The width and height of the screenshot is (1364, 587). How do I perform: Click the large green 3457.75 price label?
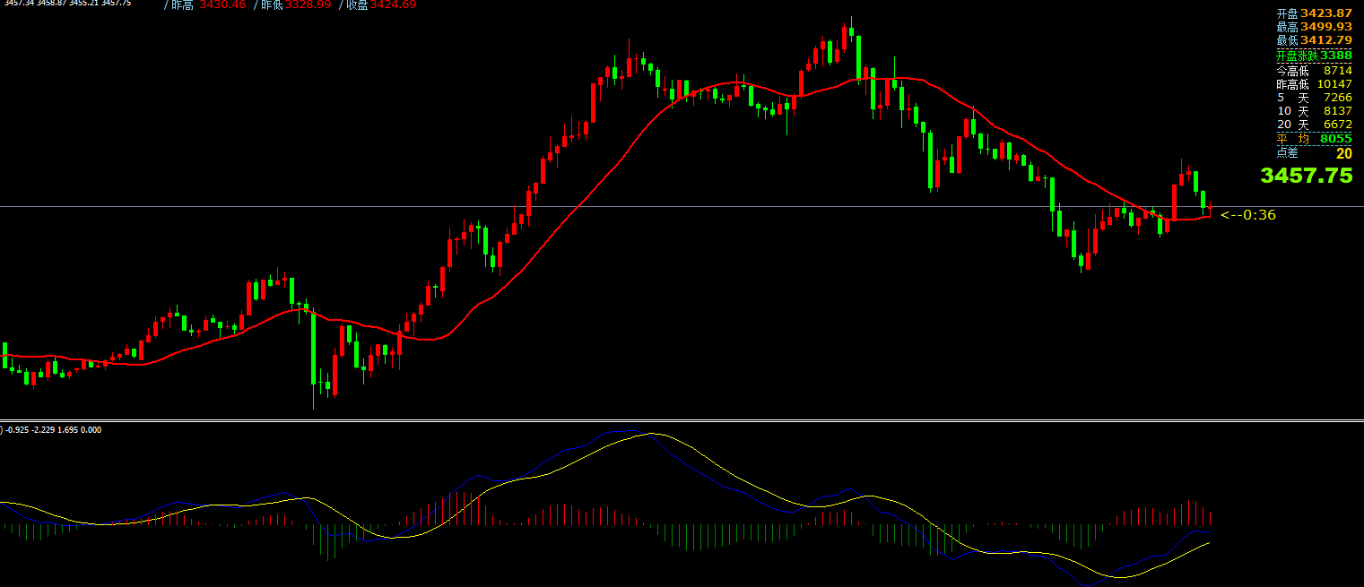click(1306, 176)
